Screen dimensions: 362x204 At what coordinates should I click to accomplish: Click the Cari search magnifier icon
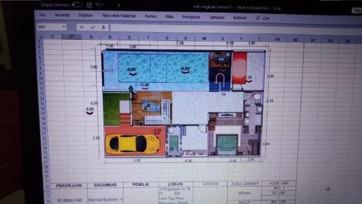click(258, 18)
